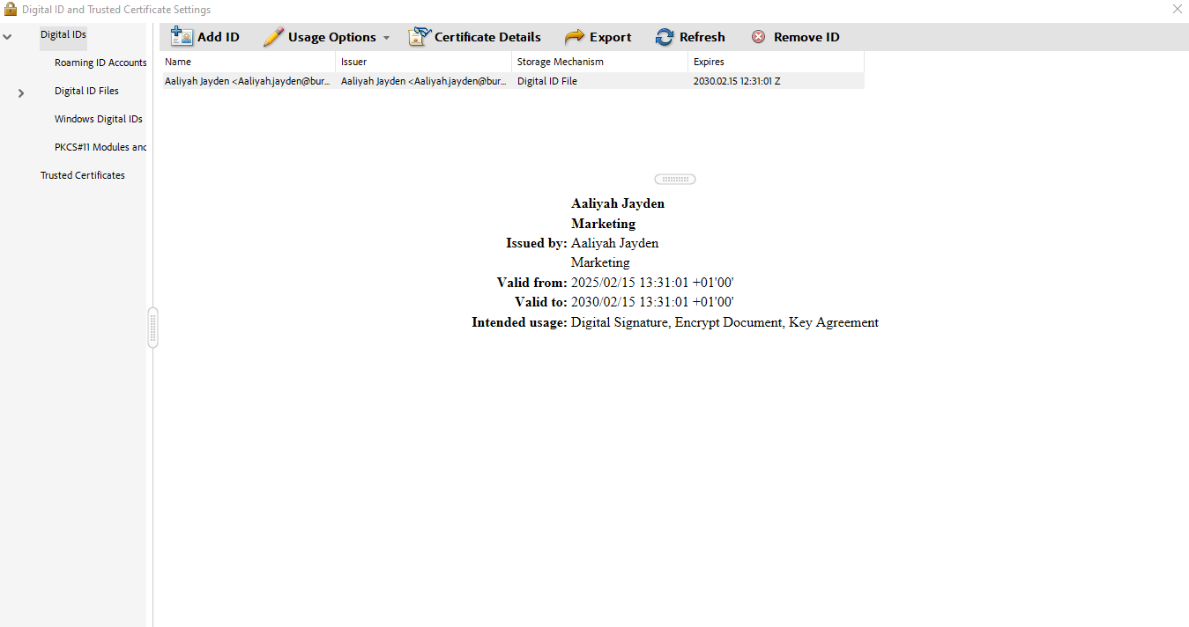The width and height of the screenshot is (1189, 627).
Task: Collapse the Digital IDs tree node
Action: [x=8, y=36]
